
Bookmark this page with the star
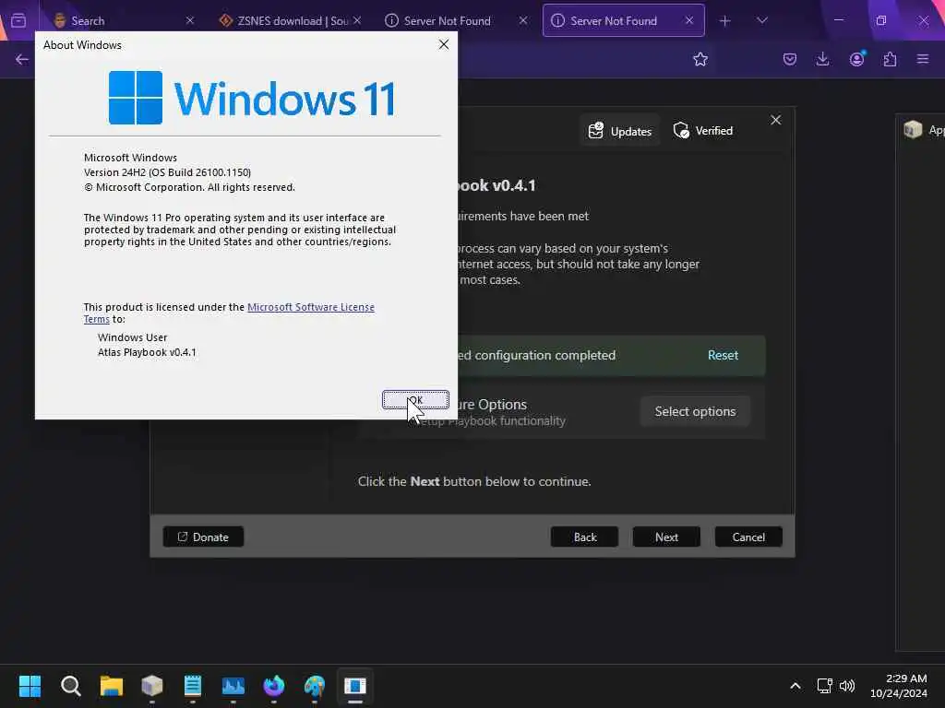(x=700, y=59)
